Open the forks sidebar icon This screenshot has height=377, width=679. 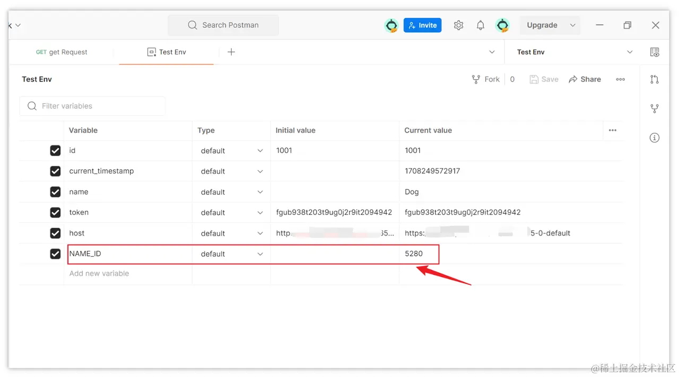point(655,109)
